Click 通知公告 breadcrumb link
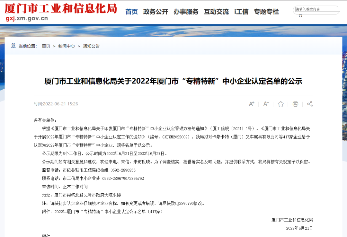The image size is (347, 237). [x=91, y=46]
